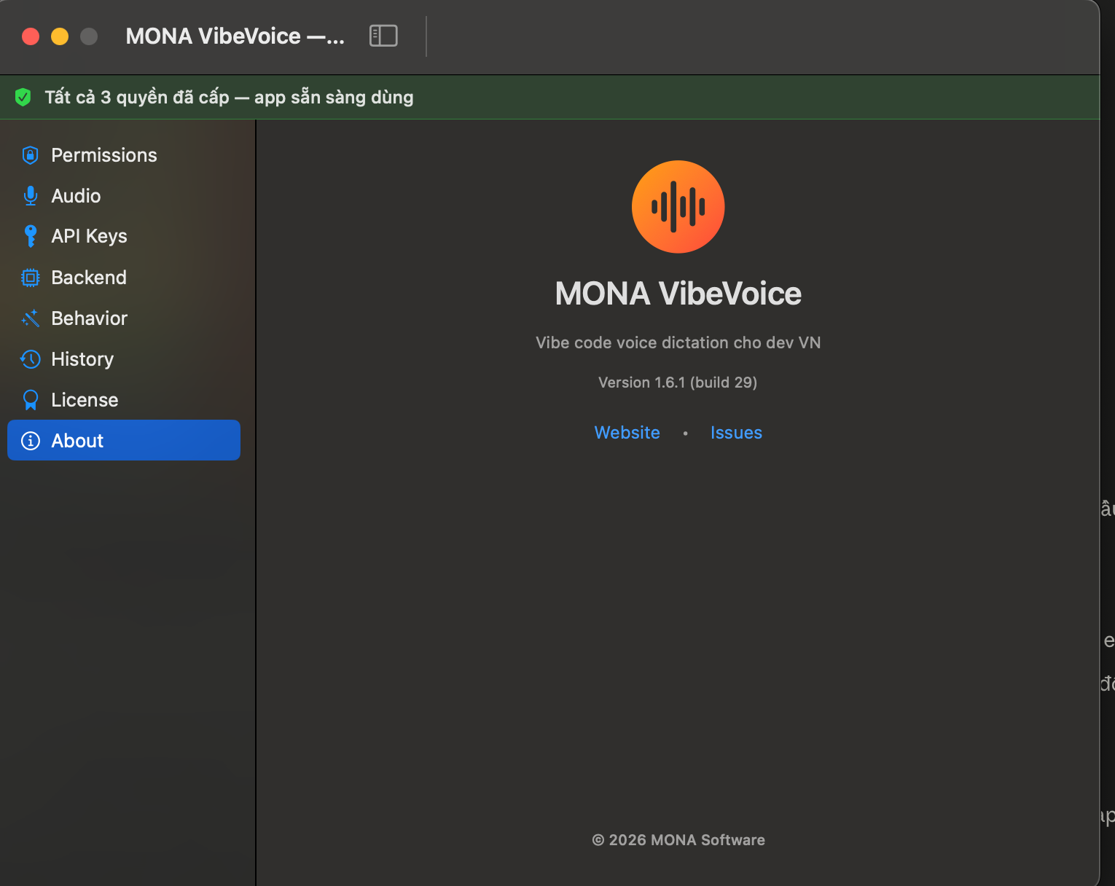Select the About label in sidebar
The height and width of the screenshot is (886, 1115).
pyautogui.click(x=77, y=441)
